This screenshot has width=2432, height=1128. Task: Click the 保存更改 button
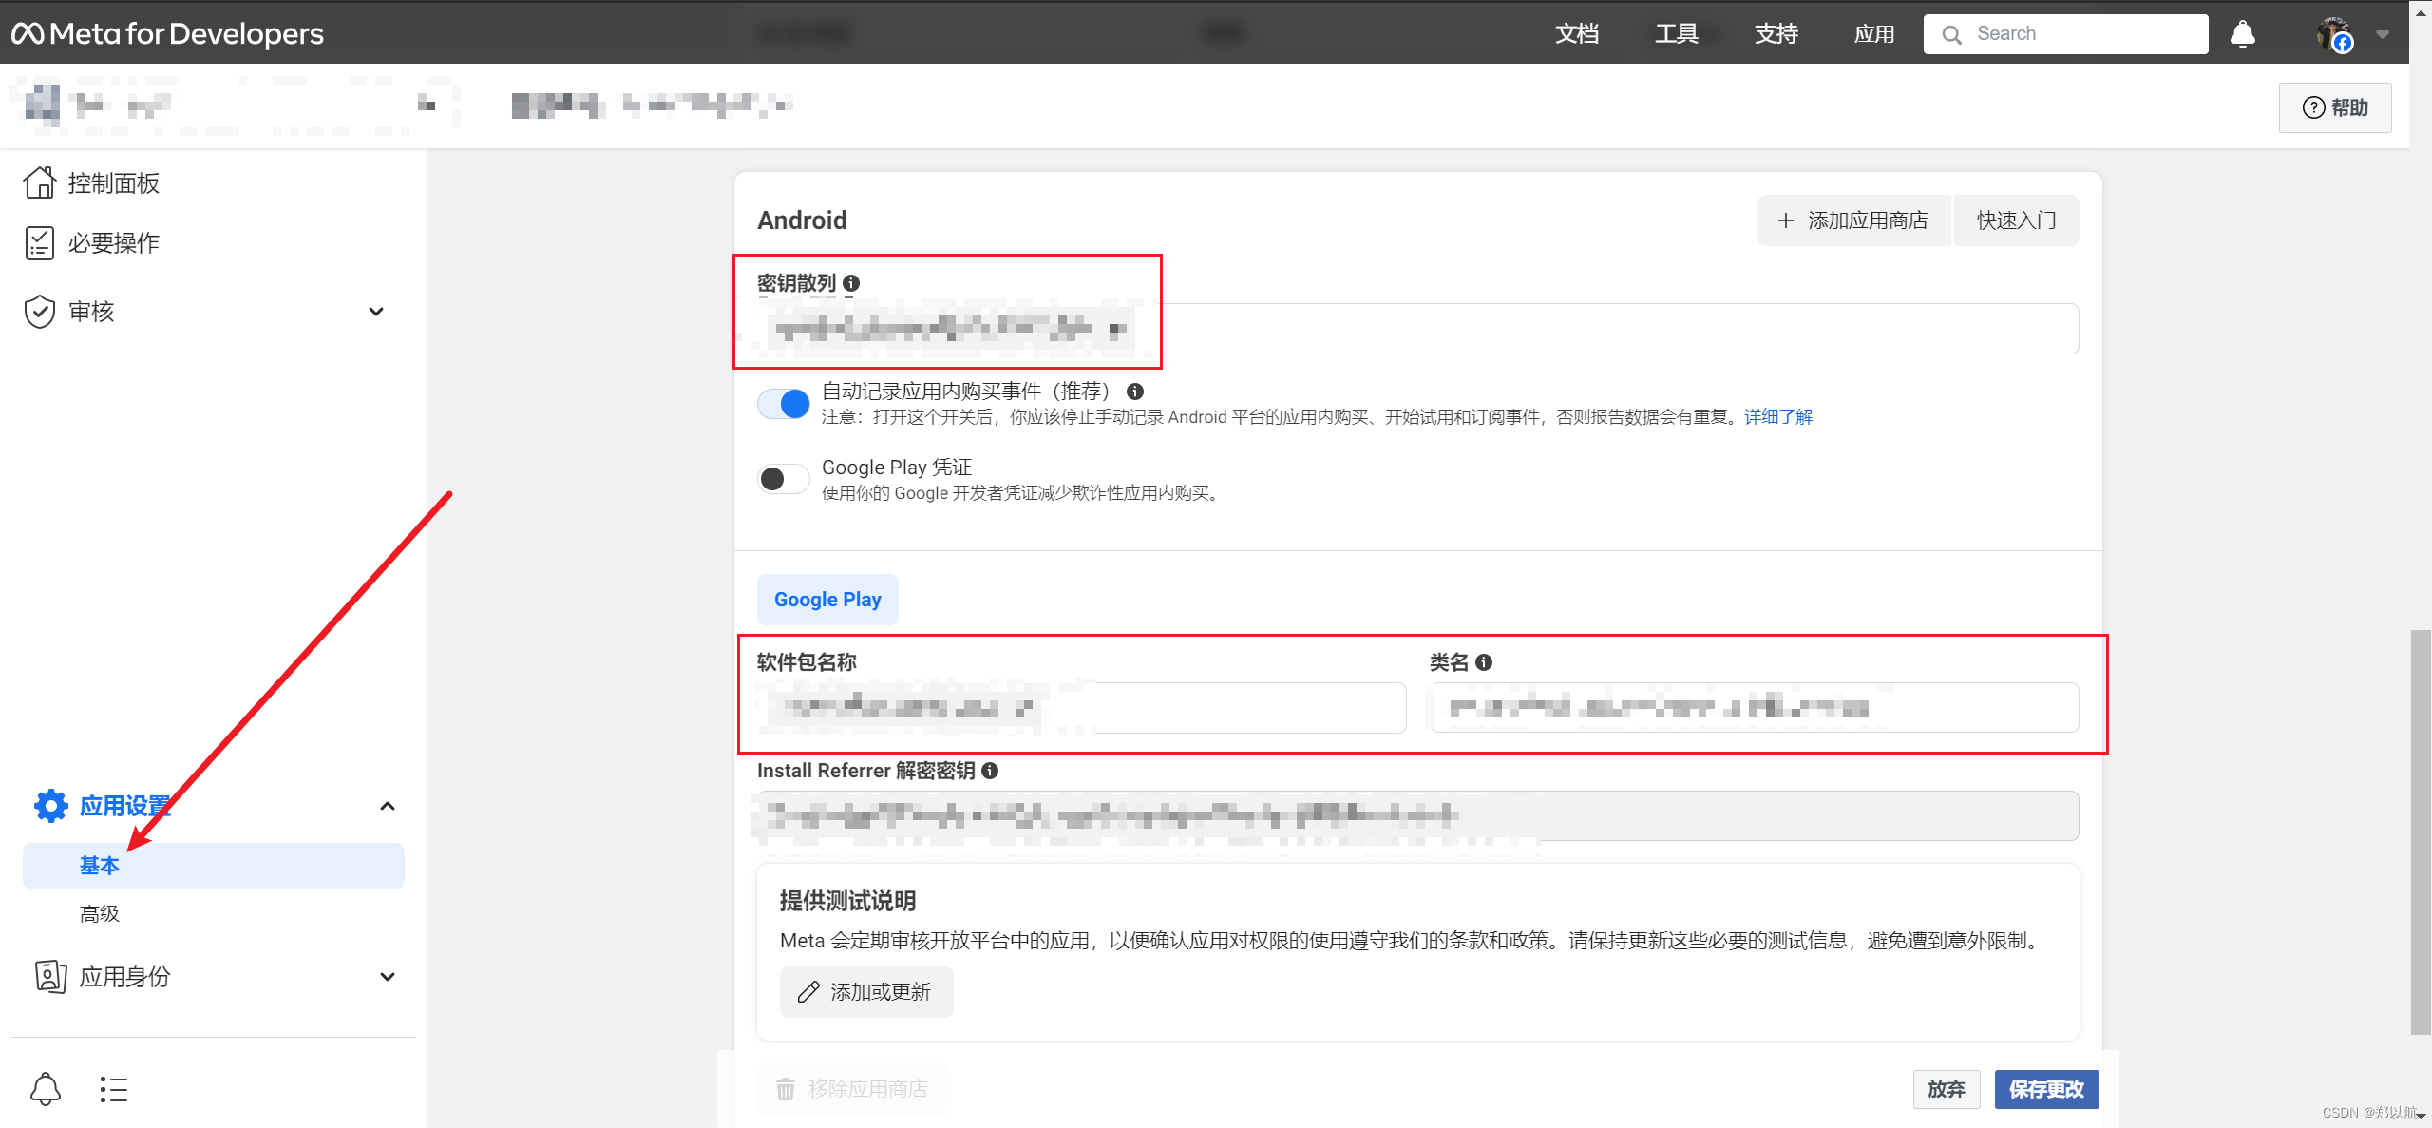[x=2046, y=1089]
